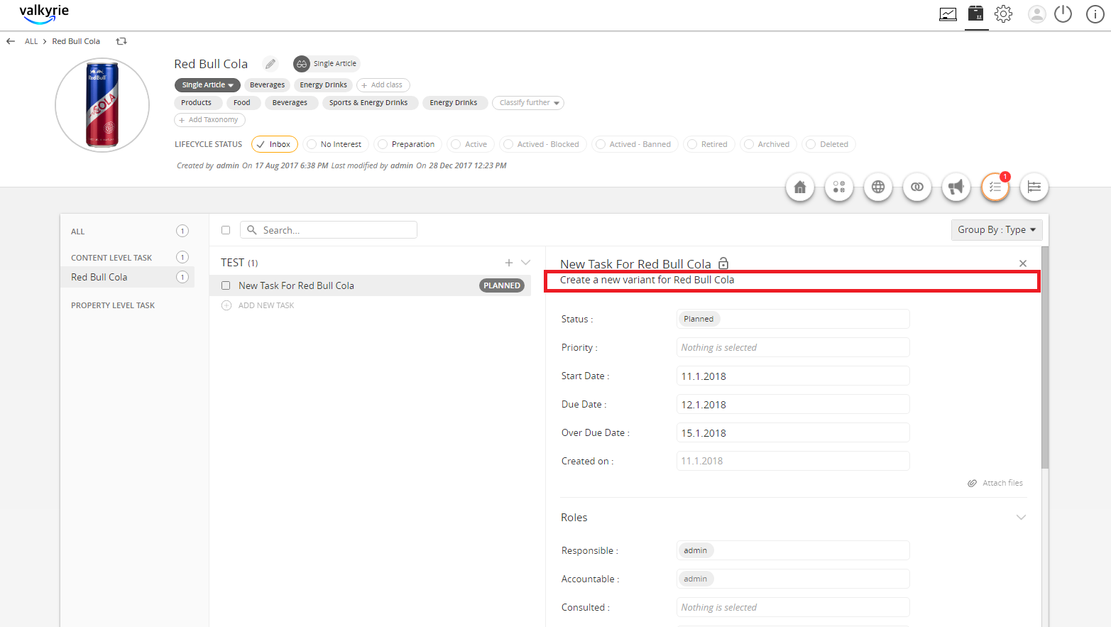The height and width of the screenshot is (627, 1111).
Task: Open the timeline round button
Action: click(x=1034, y=187)
